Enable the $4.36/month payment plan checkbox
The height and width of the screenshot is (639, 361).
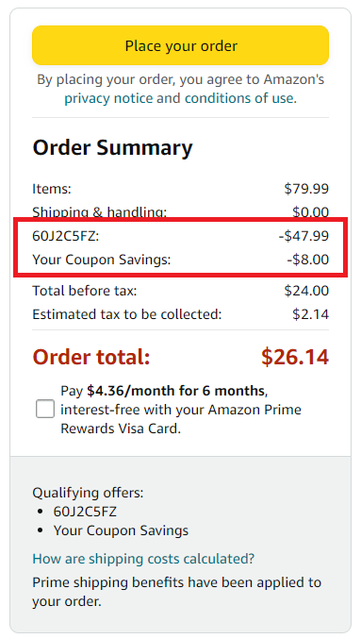[44, 409]
